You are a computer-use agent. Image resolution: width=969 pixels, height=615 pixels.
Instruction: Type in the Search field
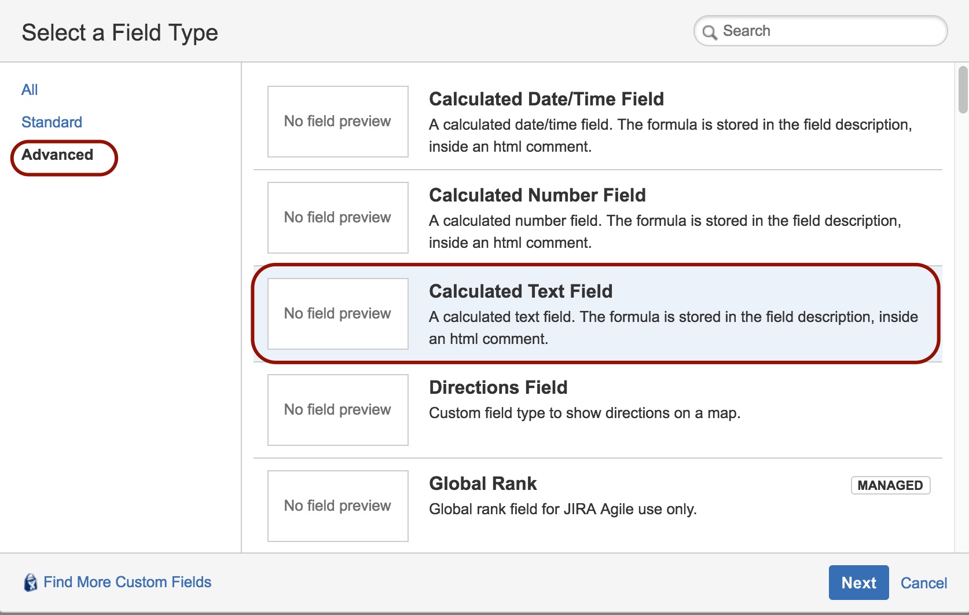(x=828, y=31)
